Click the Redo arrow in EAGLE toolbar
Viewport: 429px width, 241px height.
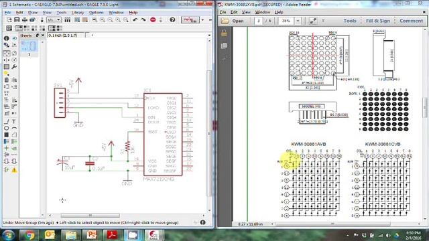pyautogui.click(x=143, y=19)
